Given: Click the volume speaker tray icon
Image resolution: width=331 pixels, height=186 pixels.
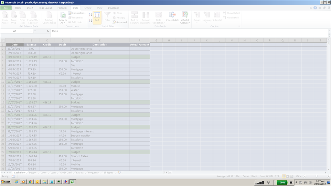Looking at the screenshot, I should click(310, 183).
